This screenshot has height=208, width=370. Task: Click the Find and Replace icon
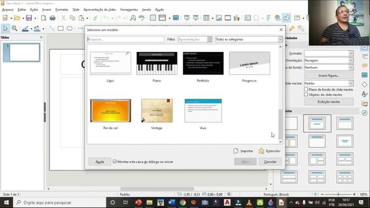(133, 18)
